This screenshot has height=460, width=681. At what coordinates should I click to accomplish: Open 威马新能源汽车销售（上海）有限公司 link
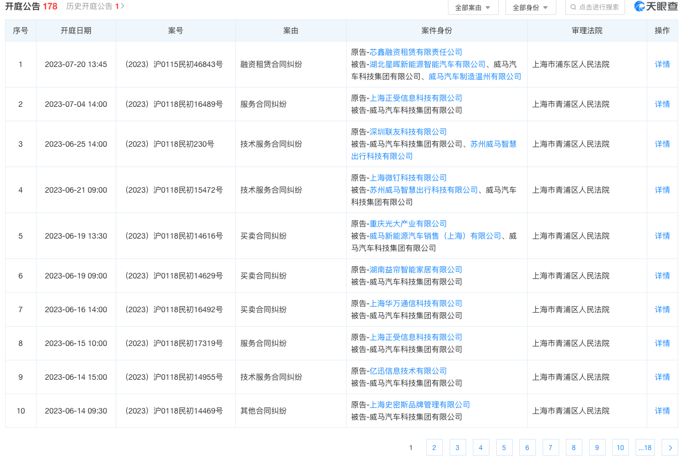pyautogui.click(x=435, y=236)
